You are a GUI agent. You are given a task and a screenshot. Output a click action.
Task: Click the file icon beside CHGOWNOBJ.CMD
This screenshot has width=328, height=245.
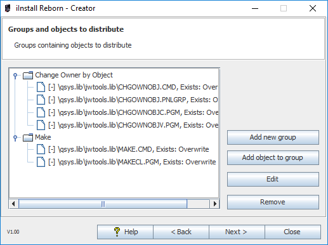tap(41, 87)
